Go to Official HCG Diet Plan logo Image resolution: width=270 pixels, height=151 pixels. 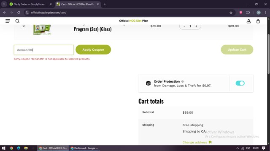point(133,21)
